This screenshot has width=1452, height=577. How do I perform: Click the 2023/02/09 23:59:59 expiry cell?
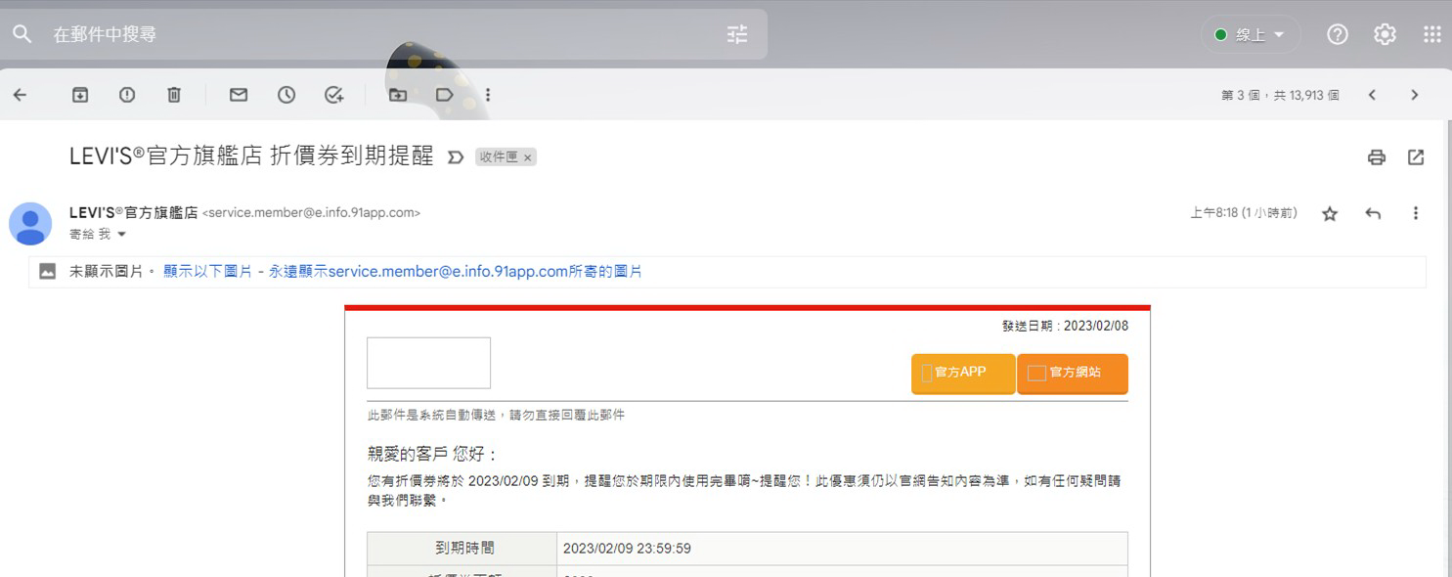(x=842, y=549)
